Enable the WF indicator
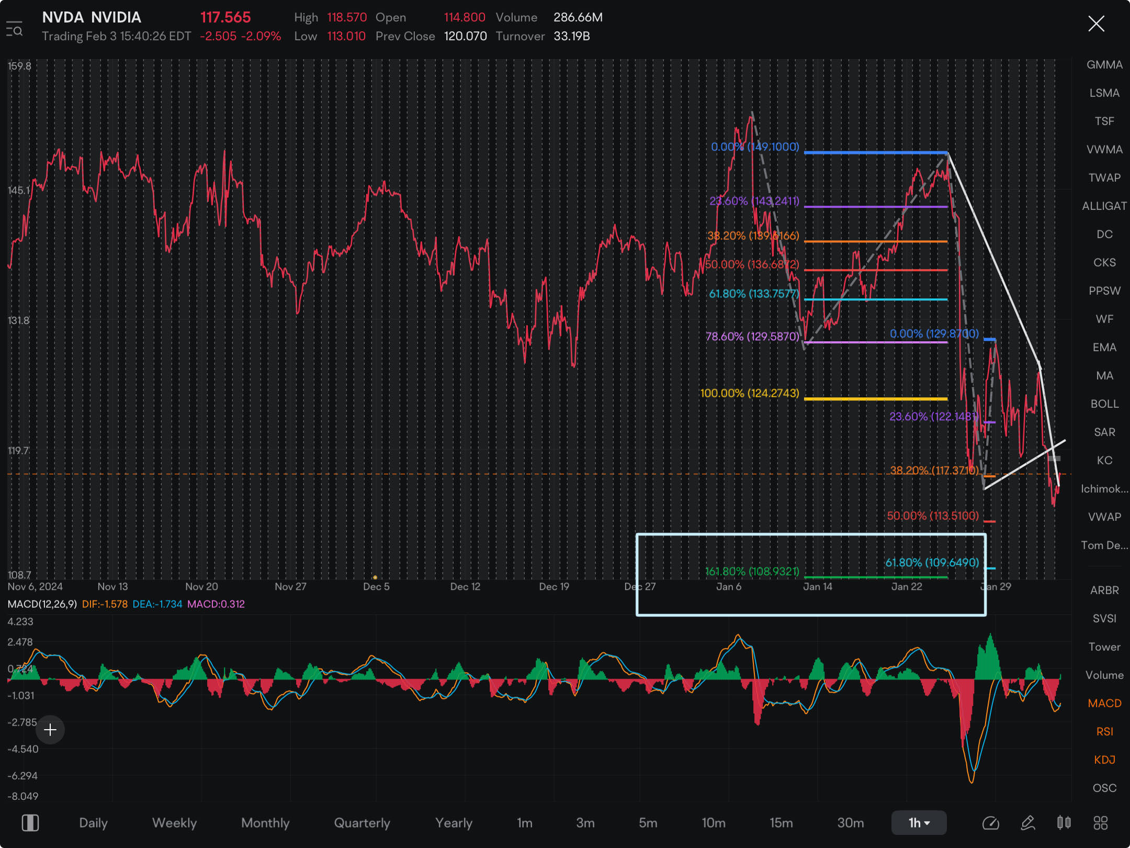 (x=1104, y=319)
